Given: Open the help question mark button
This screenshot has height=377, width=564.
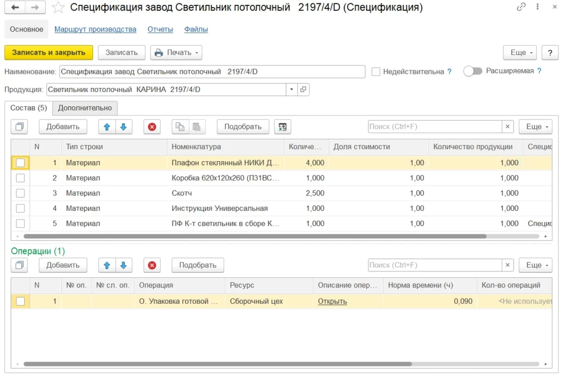Looking at the screenshot, I should [x=550, y=53].
